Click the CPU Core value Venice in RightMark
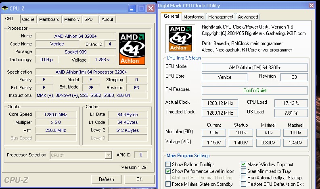This screenshot has width=320, height=189. 224,77
